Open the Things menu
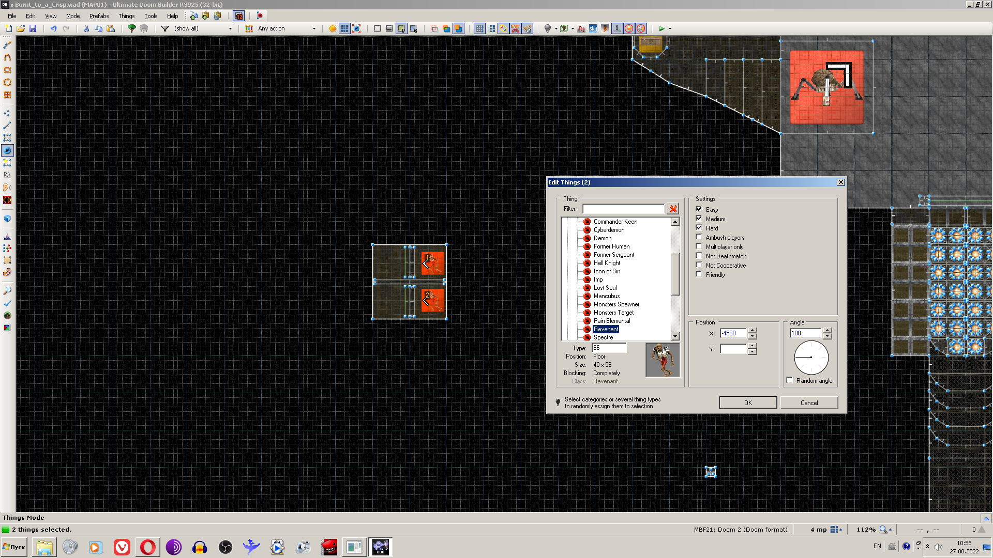993x558 pixels. 126,16
